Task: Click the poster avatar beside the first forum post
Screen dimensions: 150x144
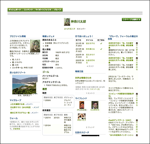Action: pos(137,43)
